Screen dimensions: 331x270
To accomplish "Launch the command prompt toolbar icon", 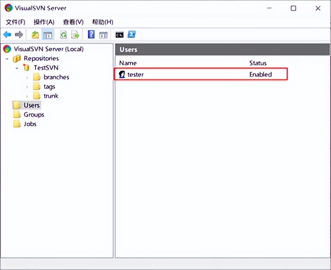I will tap(120, 35).
